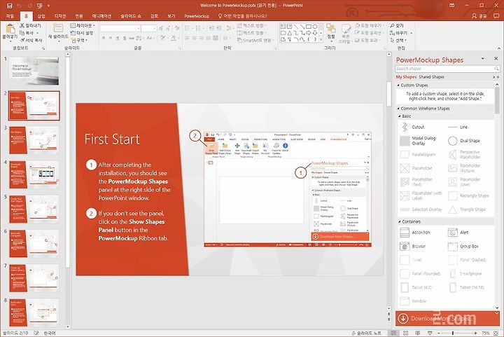
Task: Select the Accordion container shape
Action: pyautogui.click(x=415, y=232)
